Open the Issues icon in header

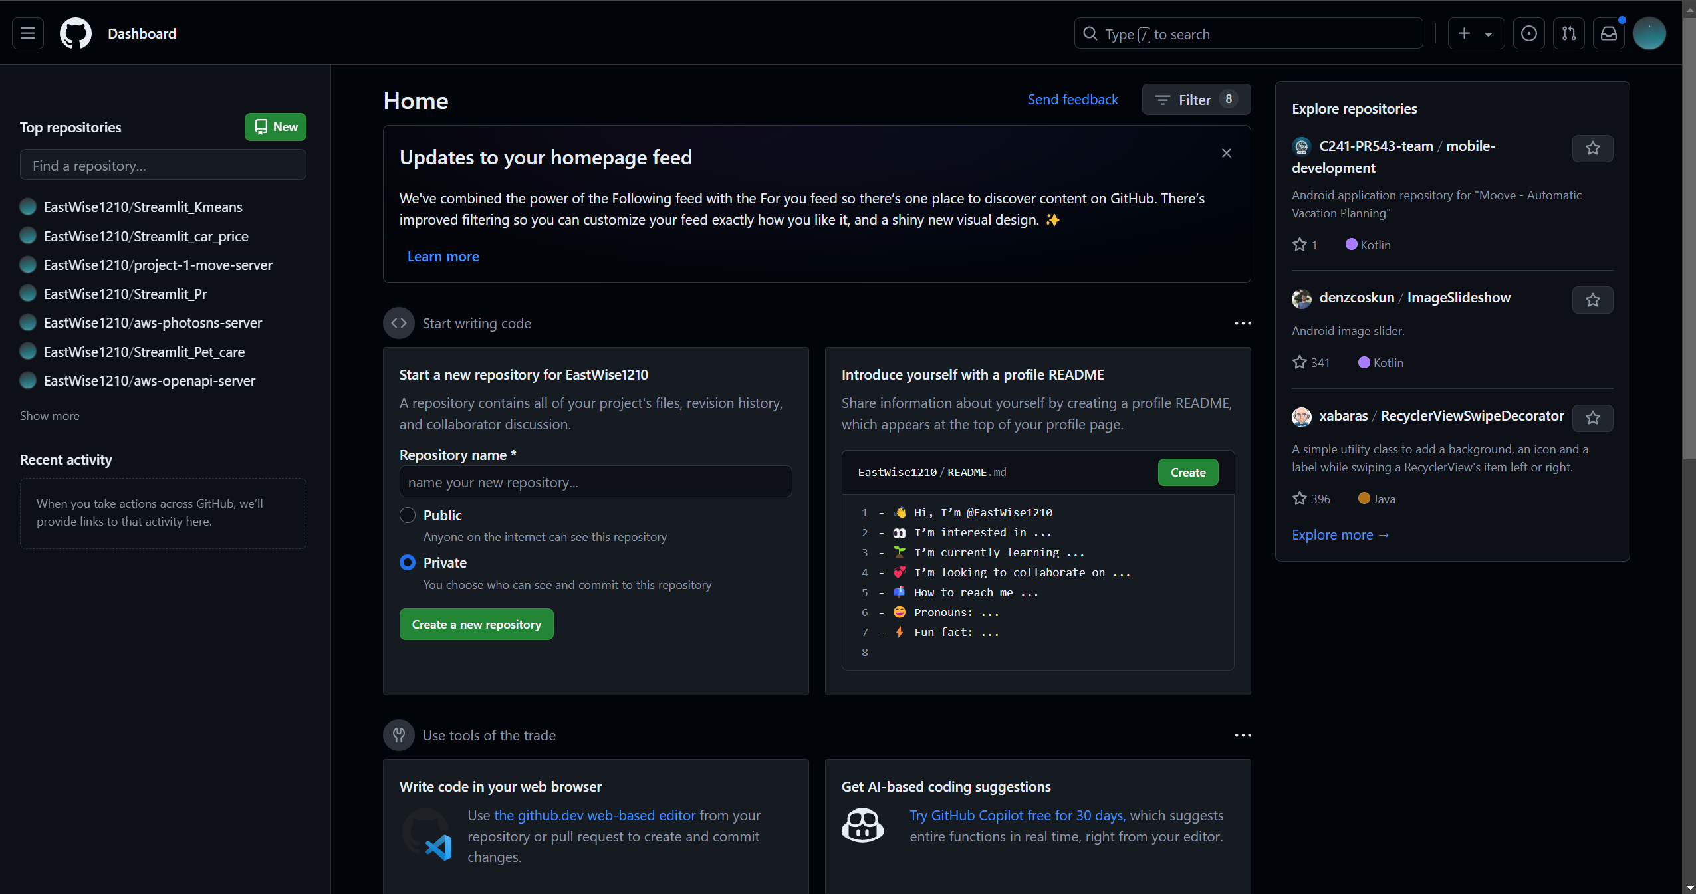(1528, 33)
